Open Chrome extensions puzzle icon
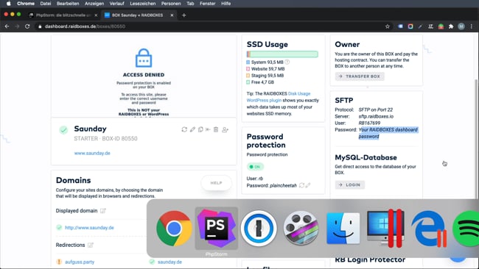Viewport: 479px width, 269px height. pos(451,26)
